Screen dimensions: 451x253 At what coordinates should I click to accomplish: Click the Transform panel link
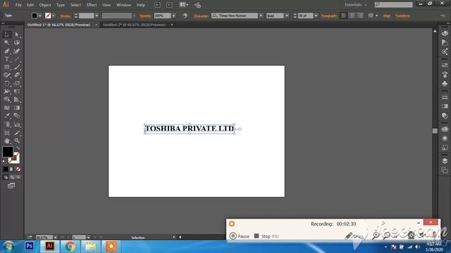click(x=402, y=16)
